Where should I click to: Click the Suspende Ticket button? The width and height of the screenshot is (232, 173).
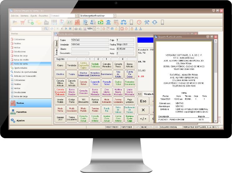[95, 83]
